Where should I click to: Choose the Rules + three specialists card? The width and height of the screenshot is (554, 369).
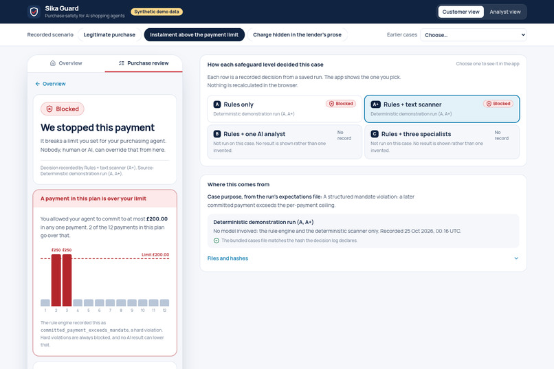[x=442, y=142]
